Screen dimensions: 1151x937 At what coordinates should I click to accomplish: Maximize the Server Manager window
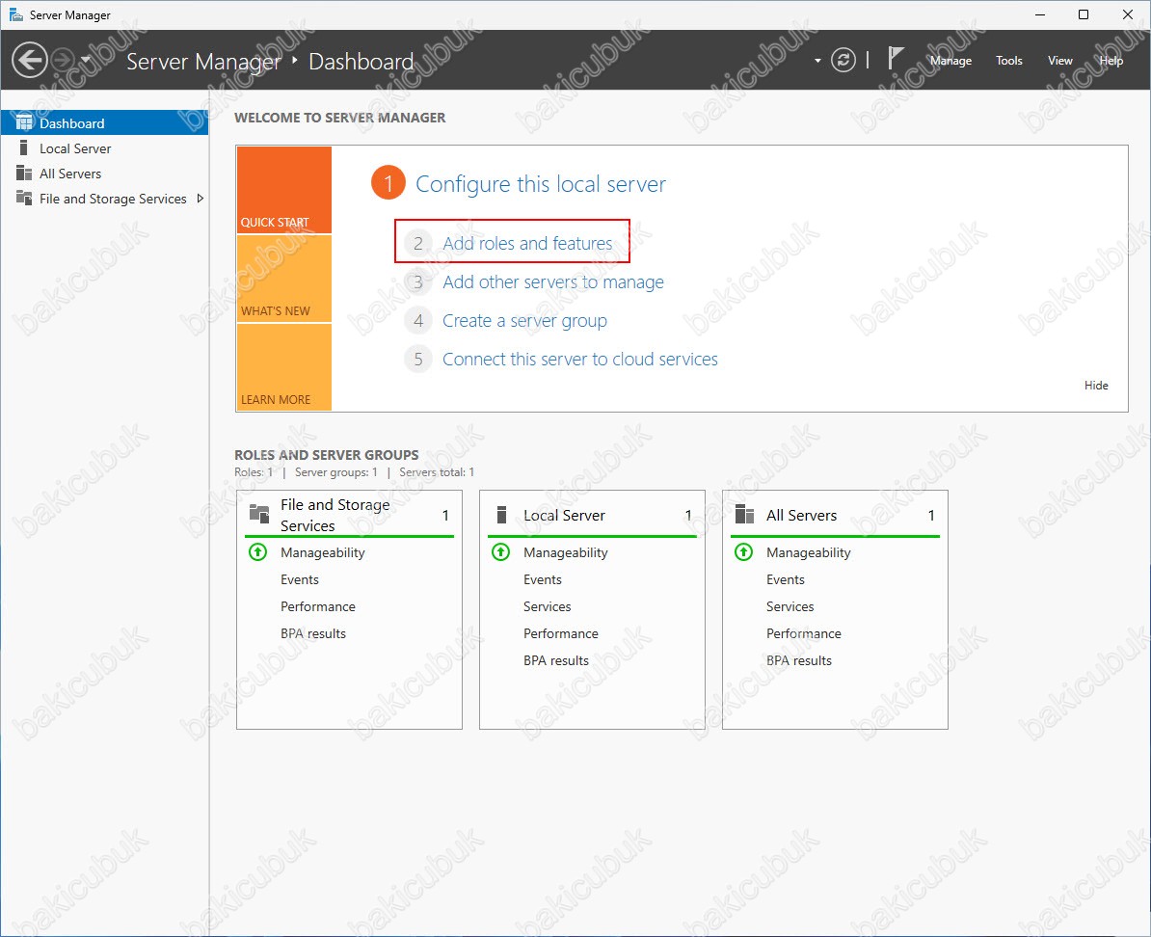(x=1084, y=14)
